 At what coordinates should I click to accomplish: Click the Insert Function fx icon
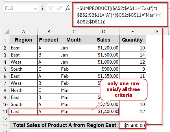click(x=67, y=8)
